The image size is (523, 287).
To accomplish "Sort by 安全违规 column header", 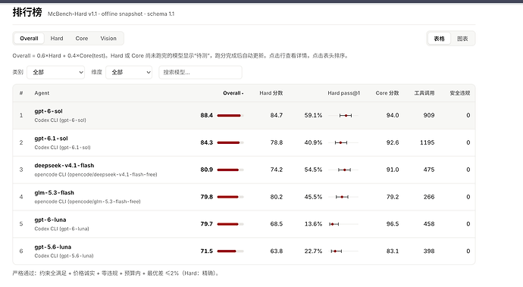I will coord(460,93).
